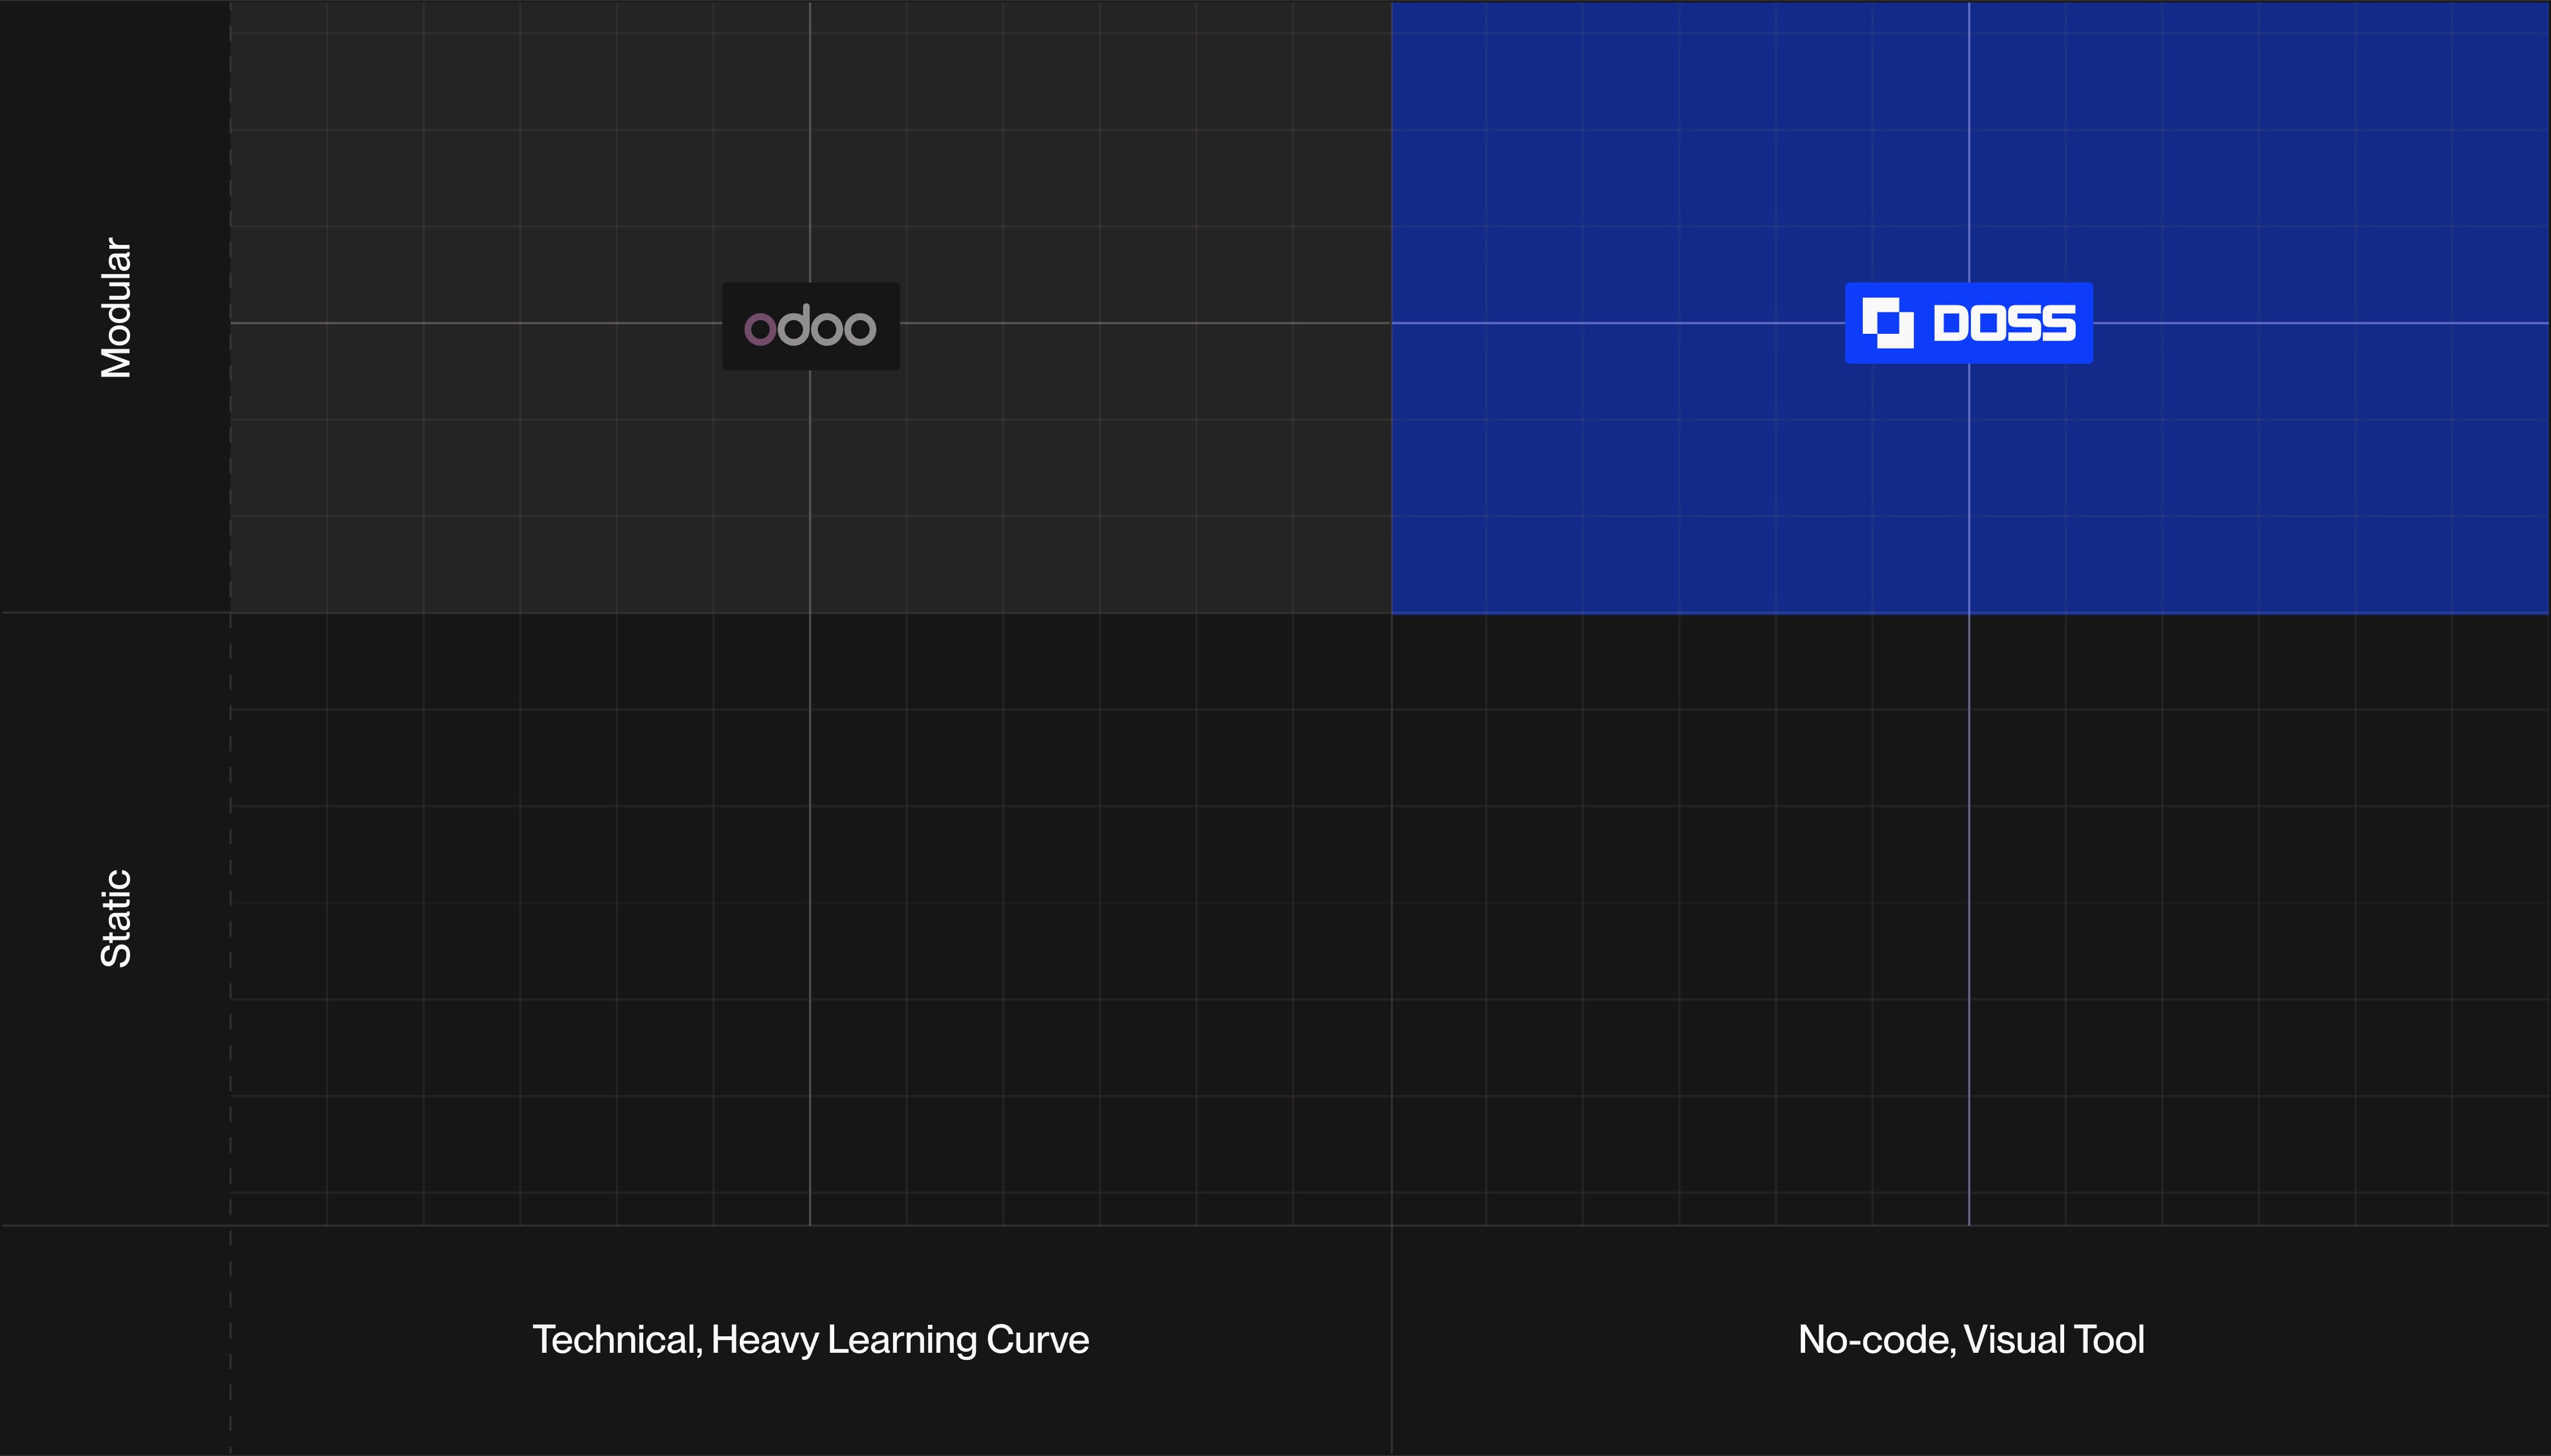This screenshot has width=2551, height=1456.
Task: Select the Static axis label
Action: pyautogui.click(x=116, y=918)
